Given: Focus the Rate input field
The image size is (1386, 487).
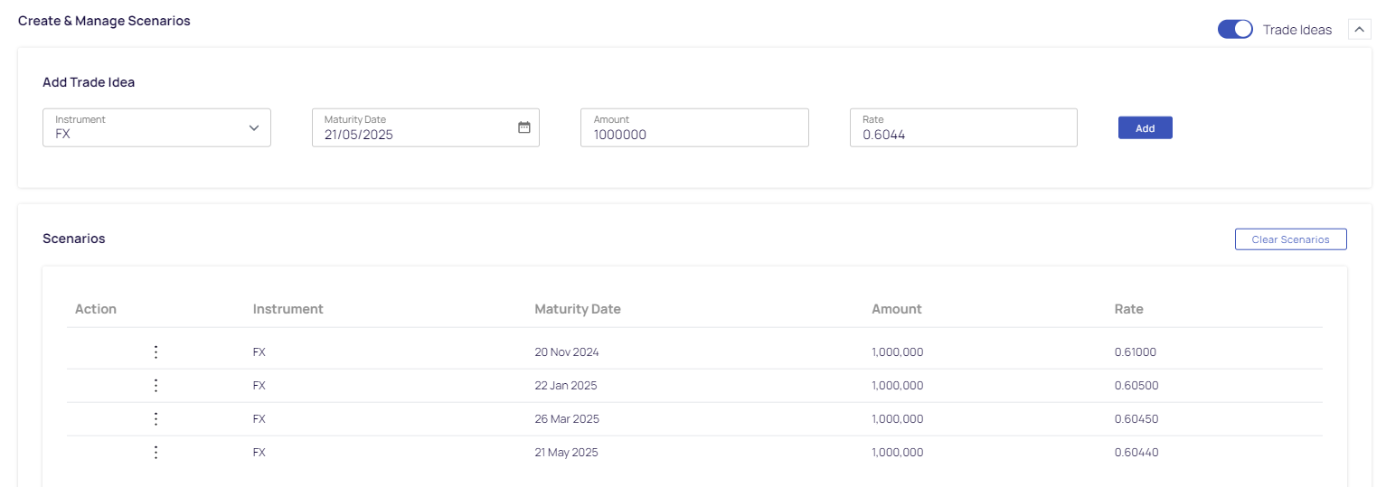Looking at the screenshot, I should pyautogui.click(x=964, y=127).
